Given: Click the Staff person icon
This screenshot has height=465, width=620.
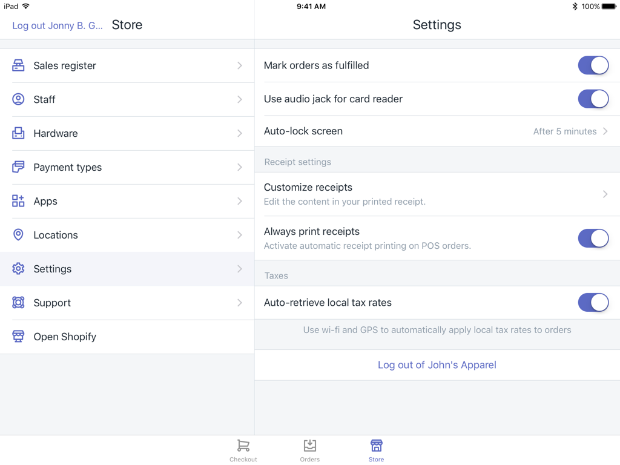Looking at the screenshot, I should coord(18,99).
